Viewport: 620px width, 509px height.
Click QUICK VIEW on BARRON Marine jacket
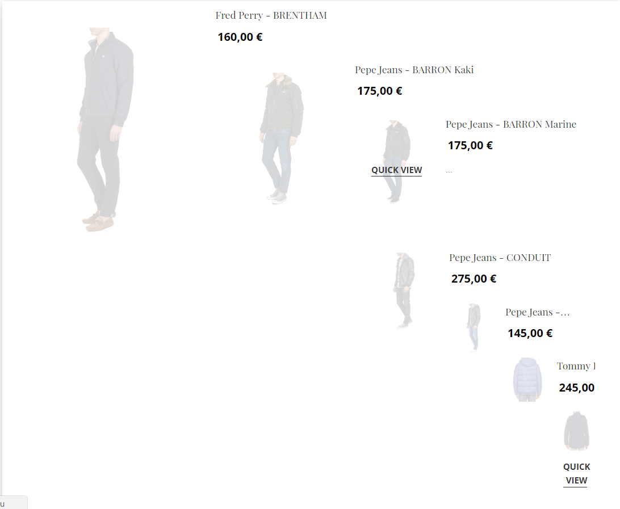[x=397, y=170]
